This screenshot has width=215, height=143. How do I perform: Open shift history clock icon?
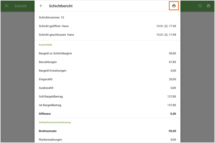click(x=200, y=6)
